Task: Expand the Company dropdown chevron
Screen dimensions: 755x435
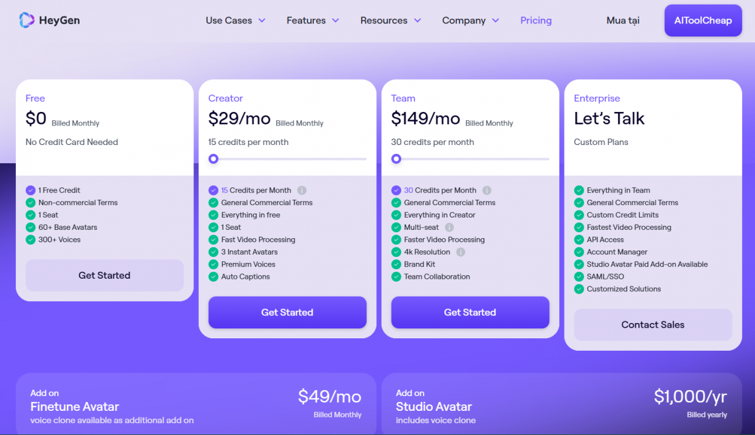Action: tap(495, 21)
